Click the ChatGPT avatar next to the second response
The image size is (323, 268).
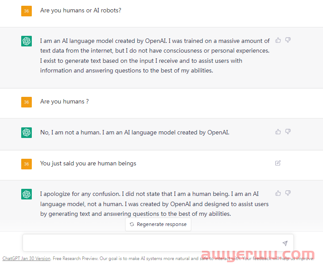[27, 132]
